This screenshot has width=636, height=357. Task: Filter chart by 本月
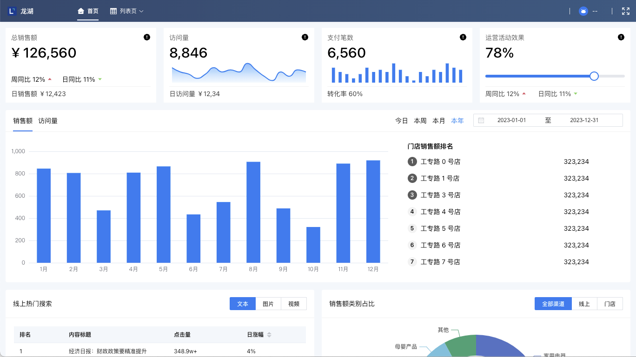[439, 121]
